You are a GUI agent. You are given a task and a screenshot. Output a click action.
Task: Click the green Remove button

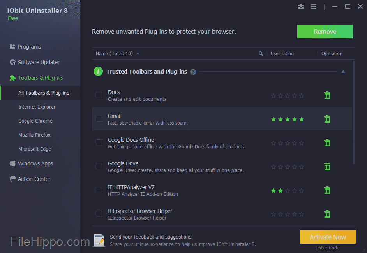click(325, 31)
